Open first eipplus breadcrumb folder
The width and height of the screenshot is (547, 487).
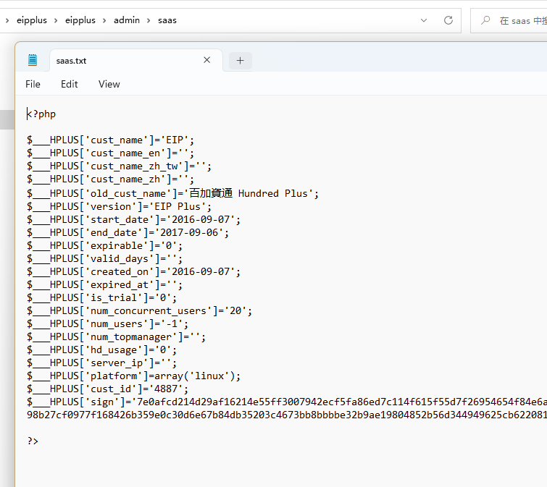(x=32, y=20)
